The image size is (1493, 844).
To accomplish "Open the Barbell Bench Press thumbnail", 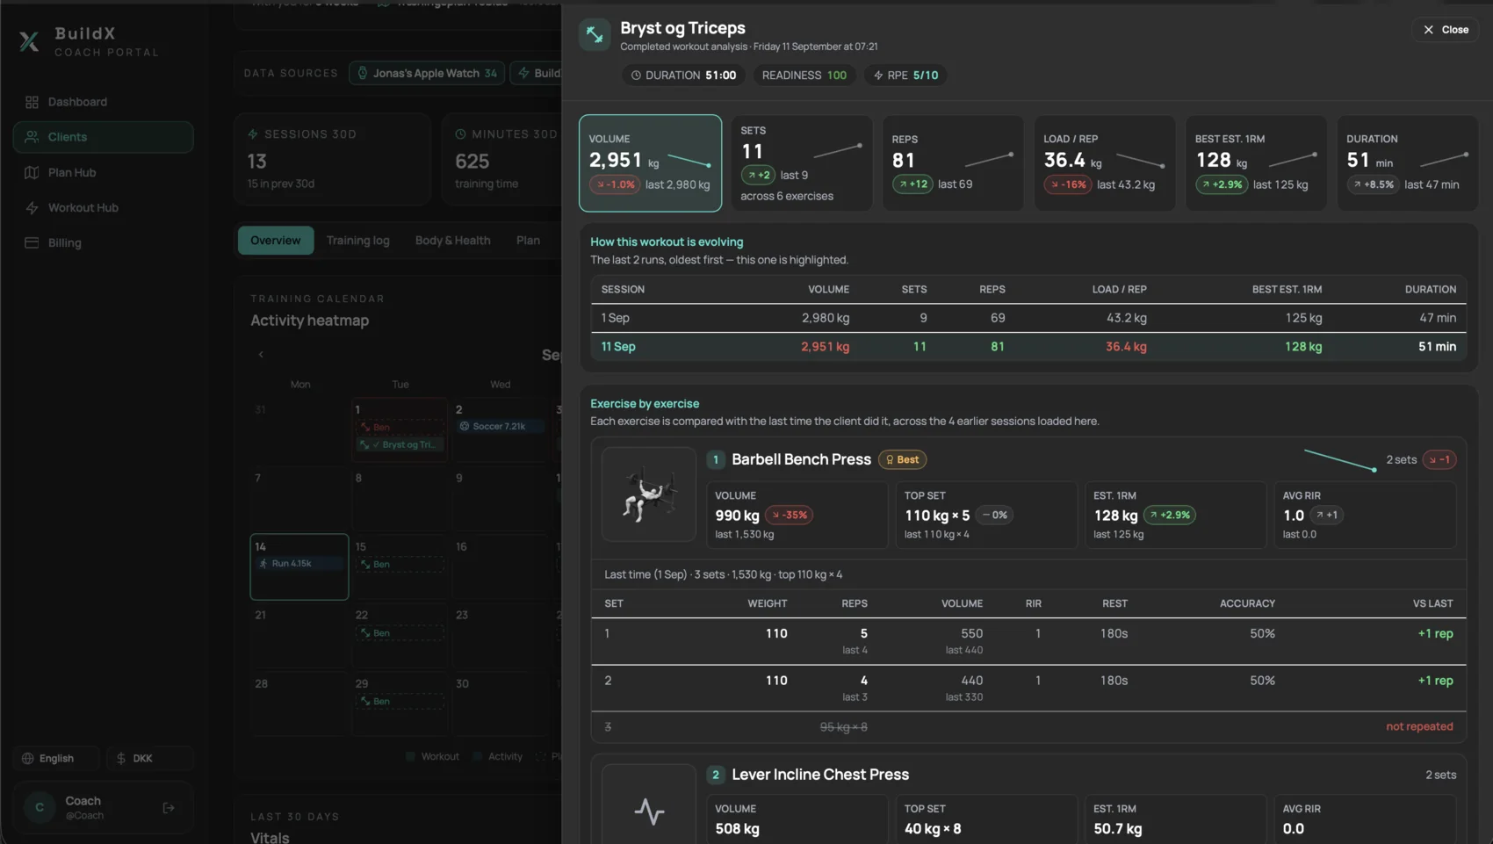I will click(x=649, y=494).
